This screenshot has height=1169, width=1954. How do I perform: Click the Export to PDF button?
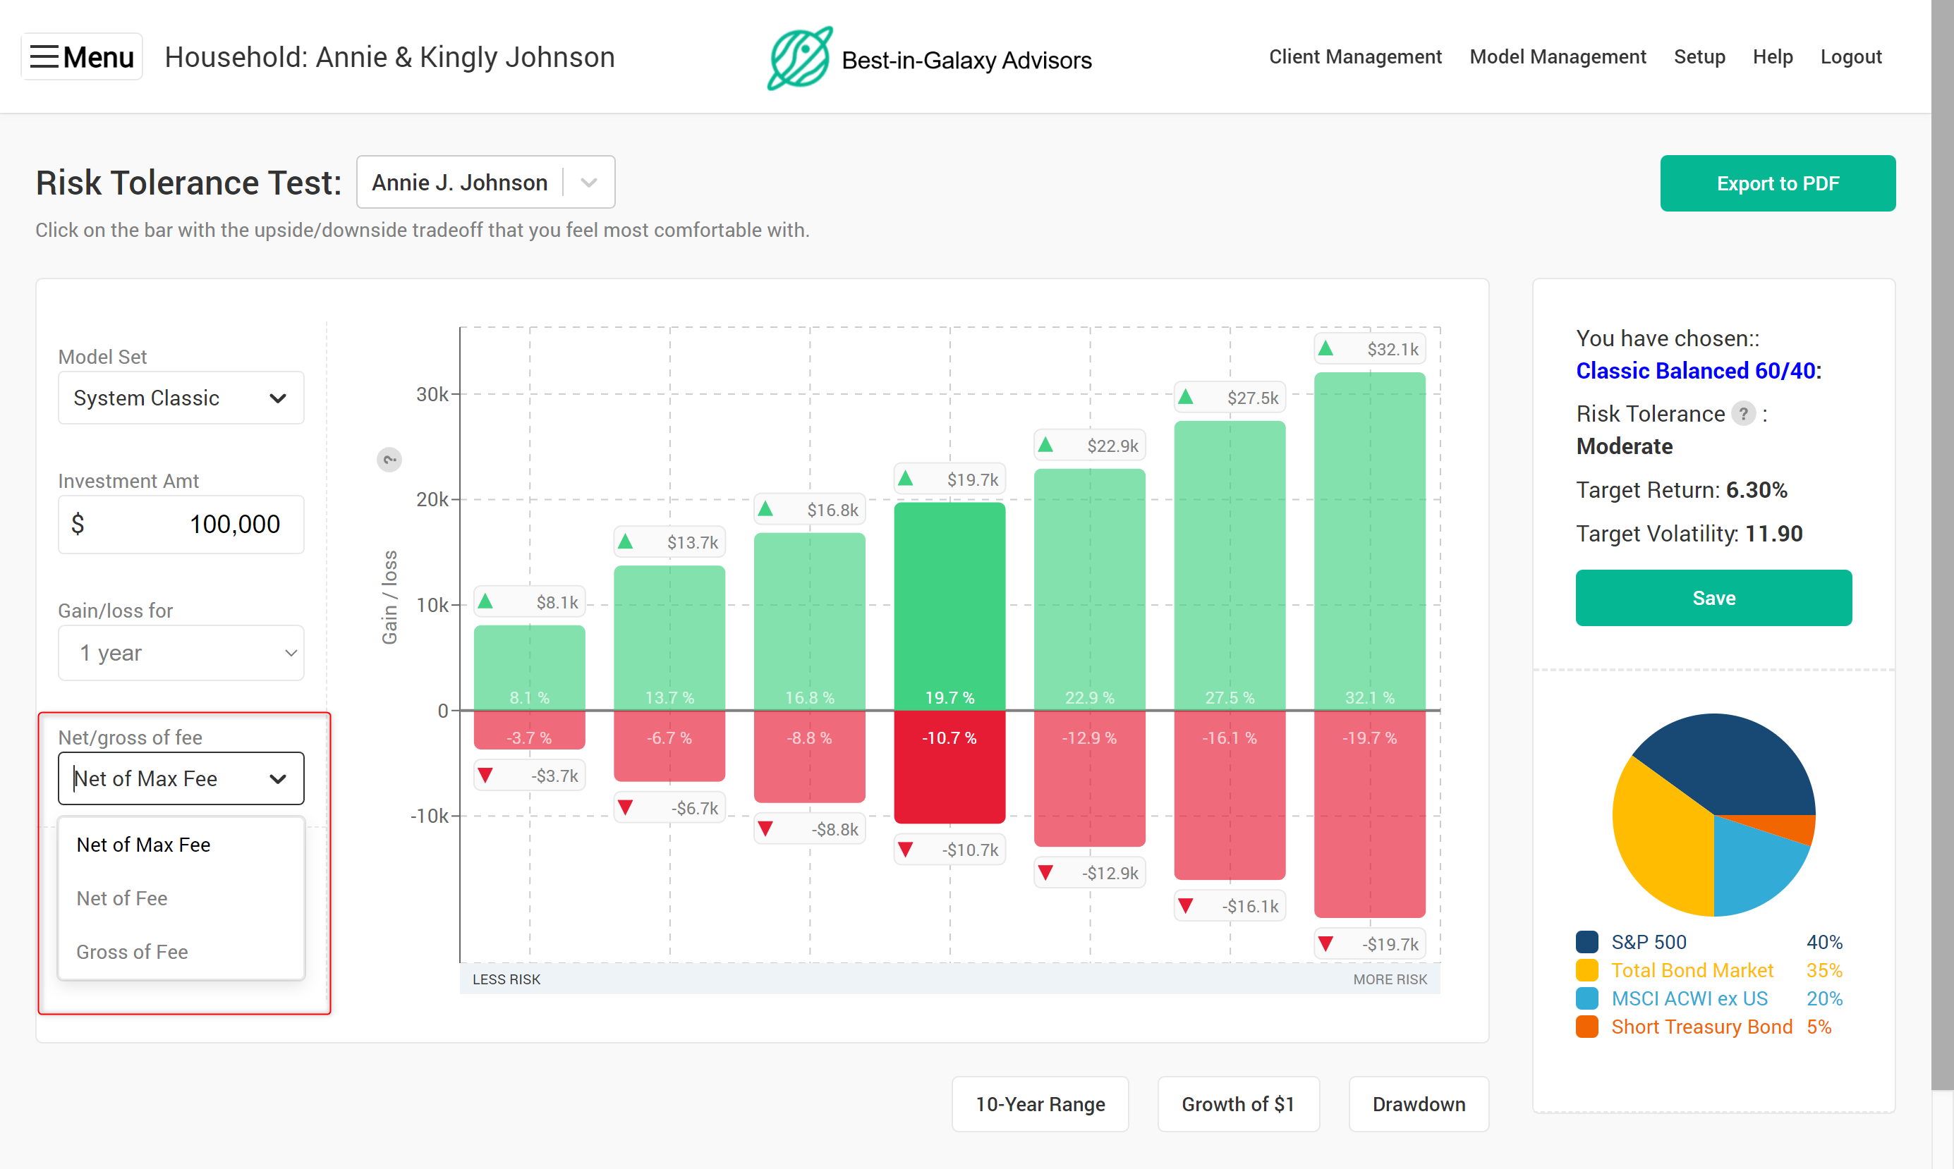[x=1777, y=183]
